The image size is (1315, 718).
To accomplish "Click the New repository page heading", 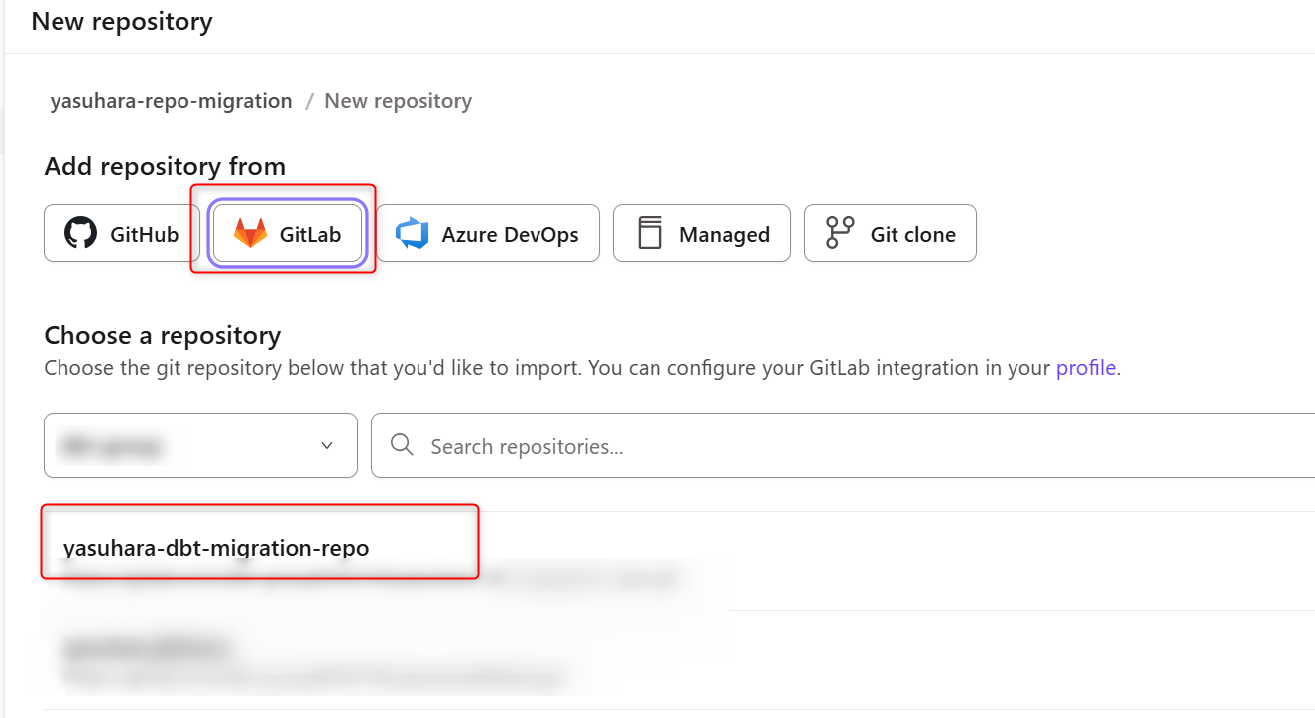I will (x=122, y=21).
